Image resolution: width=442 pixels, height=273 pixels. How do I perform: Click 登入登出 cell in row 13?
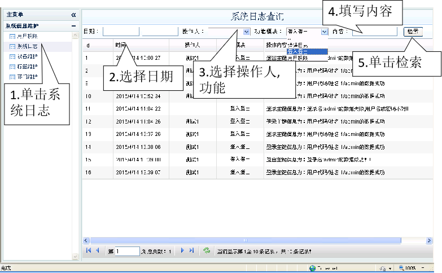click(x=239, y=134)
